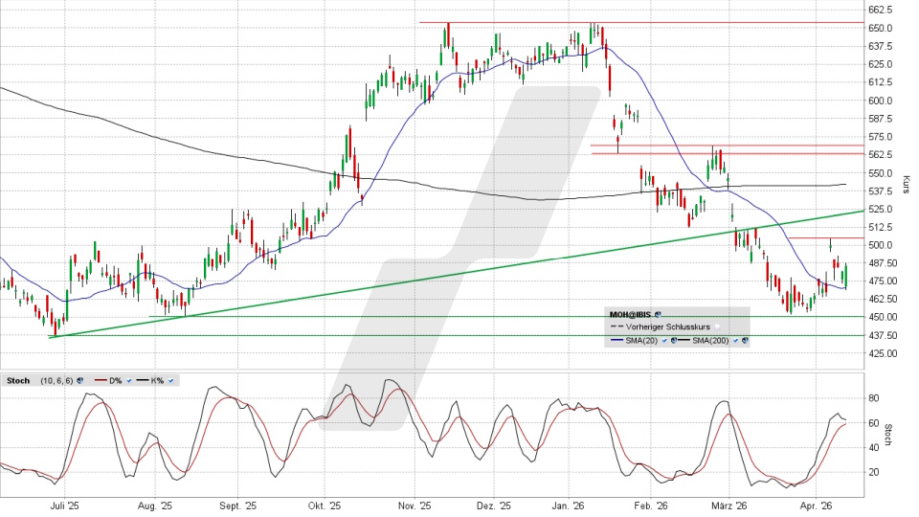Toggle the D% line checkbox

pos(129,381)
